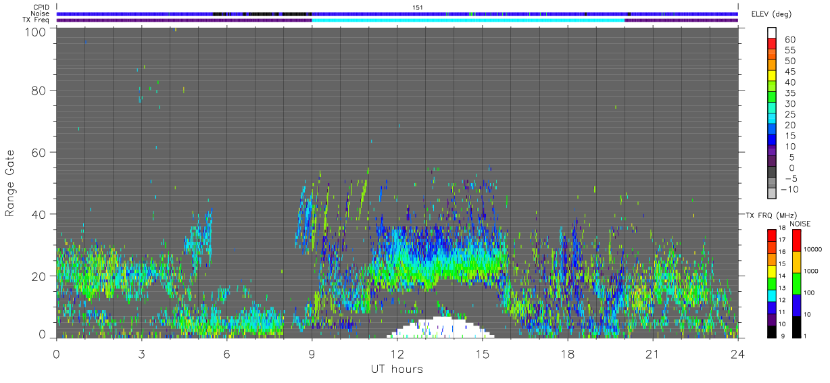830x383 pixels.
Task: Click black bottom segment of TX FRQ color bar
Action: [x=771, y=332]
